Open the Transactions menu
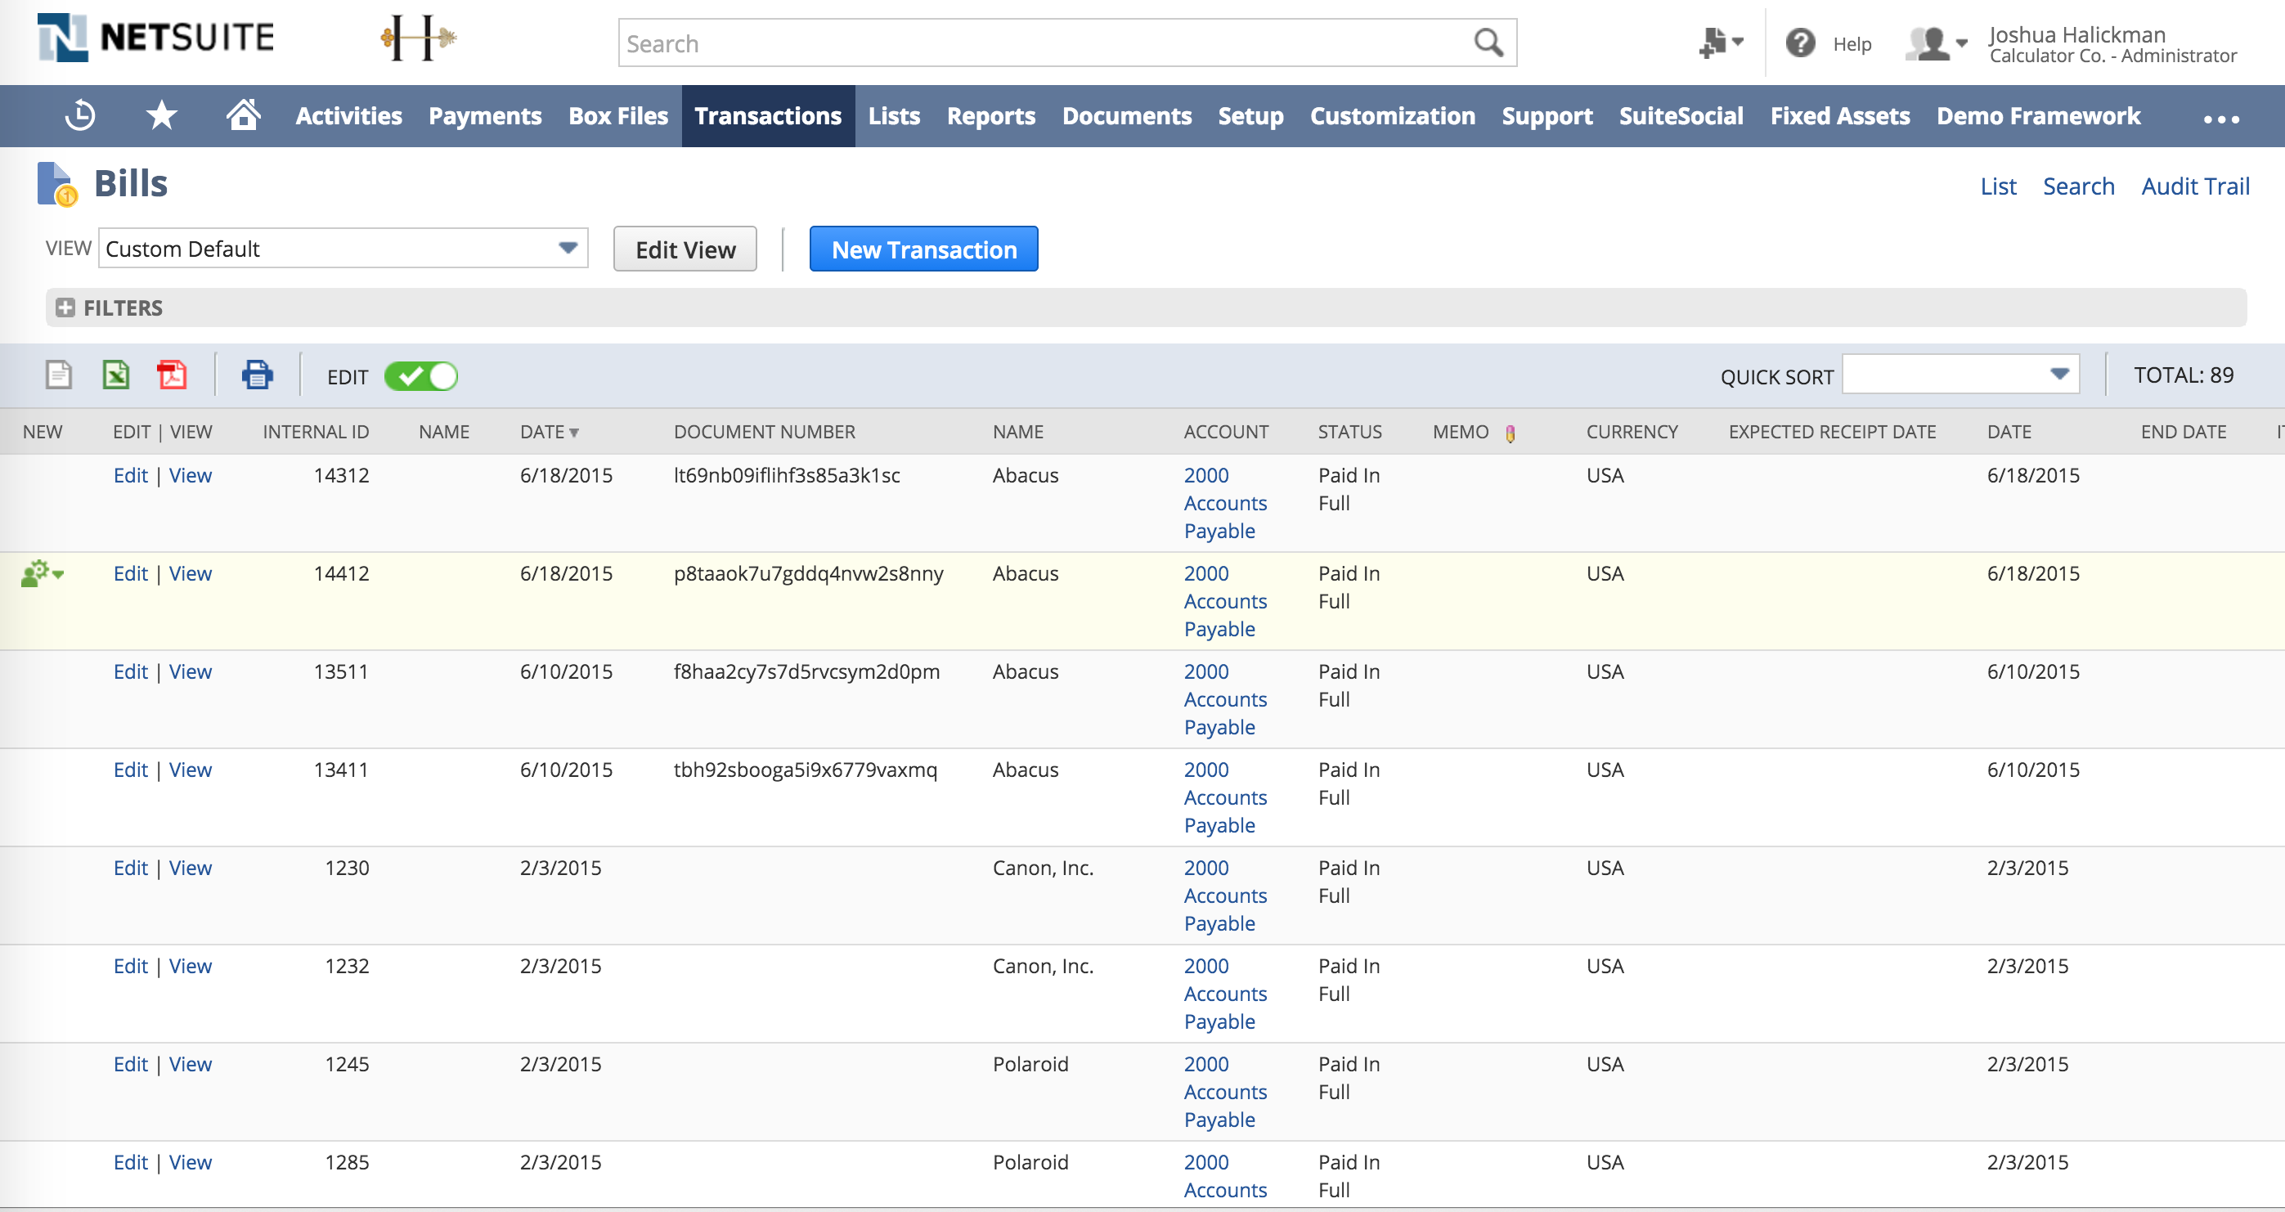2285x1212 pixels. (x=767, y=116)
